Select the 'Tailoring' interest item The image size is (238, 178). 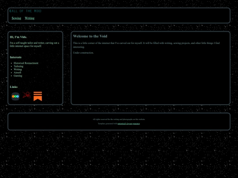(19, 66)
